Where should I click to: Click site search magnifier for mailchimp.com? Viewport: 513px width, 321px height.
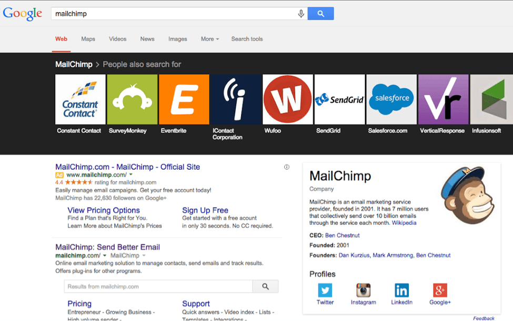[x=265, y=286]
